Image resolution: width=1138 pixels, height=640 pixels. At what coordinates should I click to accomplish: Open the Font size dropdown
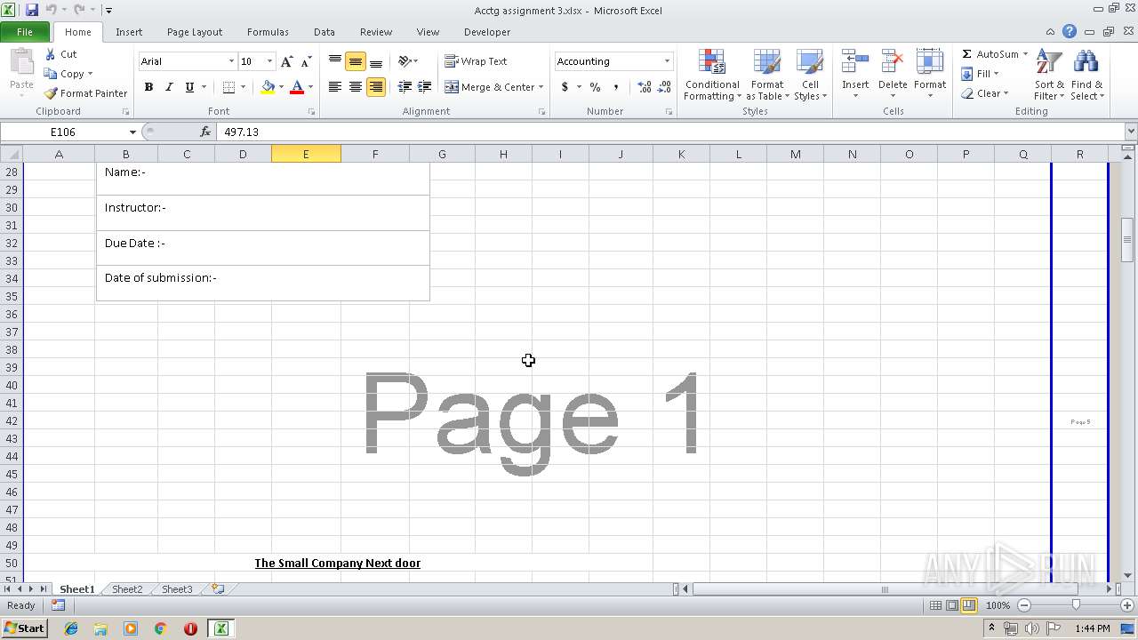pyautogui.click(x=269, y=61)
